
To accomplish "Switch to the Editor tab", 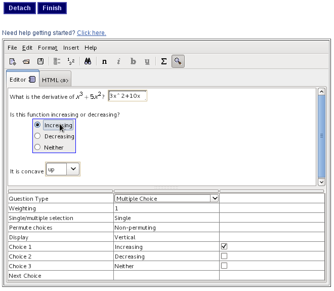I will (x=23, y=80).
